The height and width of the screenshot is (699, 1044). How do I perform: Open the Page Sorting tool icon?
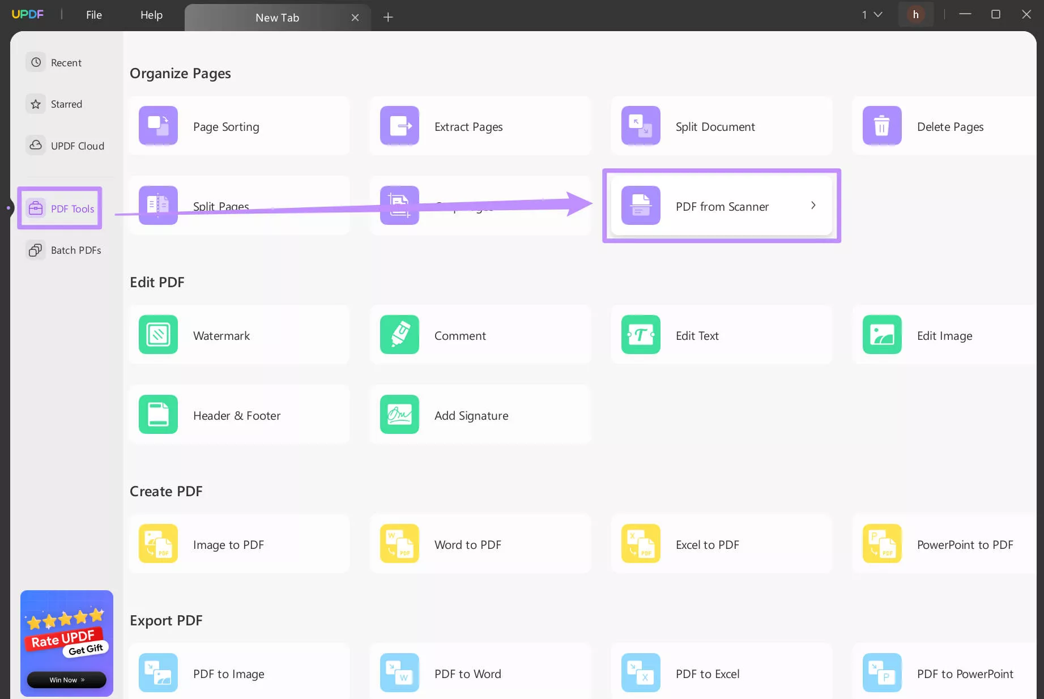[x=158, y=126]
